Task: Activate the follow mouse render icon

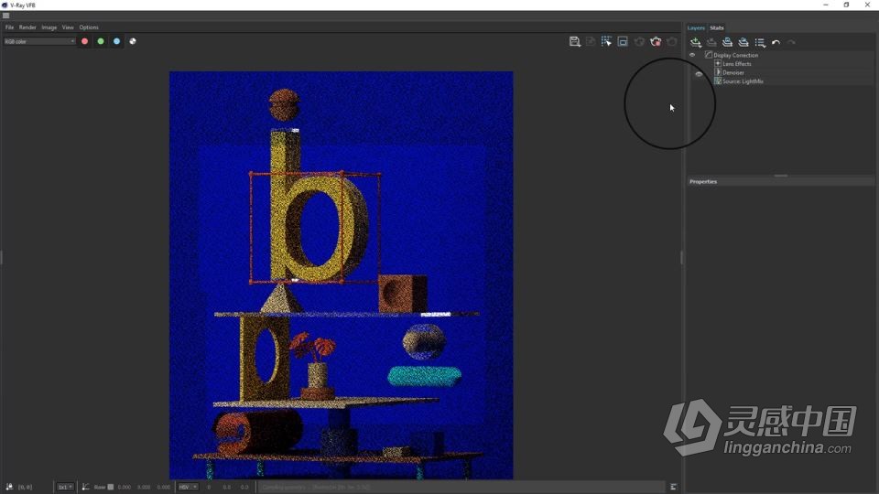Action: point(606,41)
